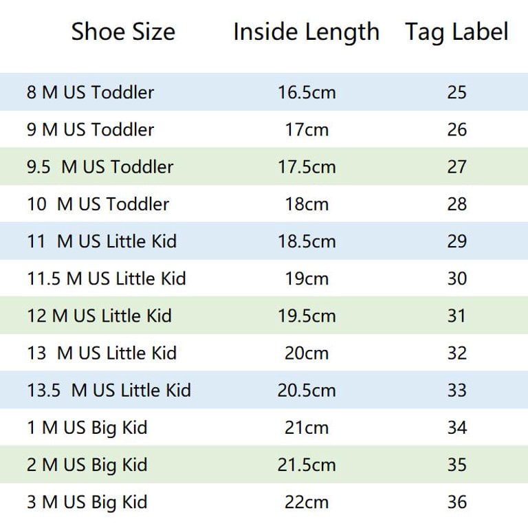Select the 2 M US Big Kid row
This screenshot has width=528, height=528.
(264, 464)
